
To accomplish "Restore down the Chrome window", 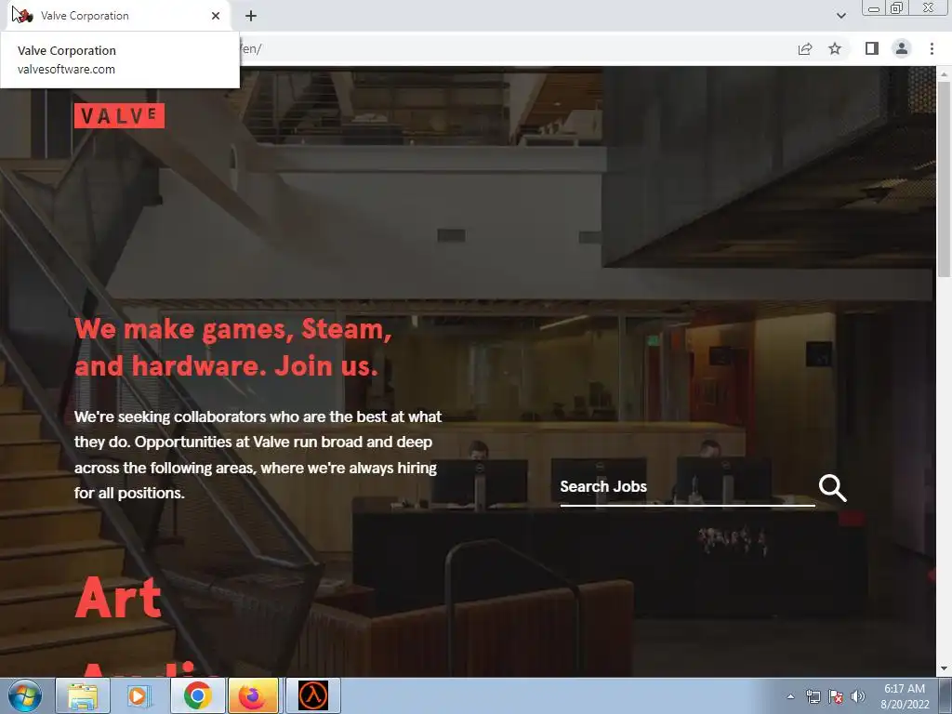I will pos(897,8).
